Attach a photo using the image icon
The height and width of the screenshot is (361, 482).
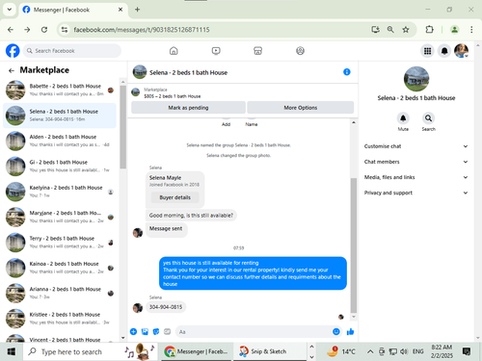coord(145,331)
